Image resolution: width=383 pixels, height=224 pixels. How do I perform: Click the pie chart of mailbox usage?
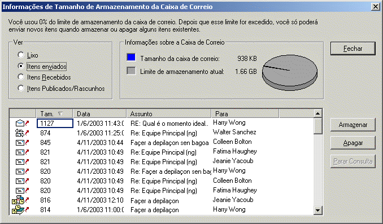pyautogui.click(x=290, y=72)
